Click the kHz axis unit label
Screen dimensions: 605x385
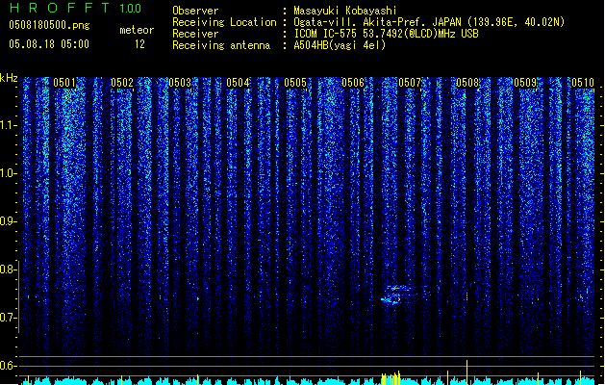pos(9,78)
